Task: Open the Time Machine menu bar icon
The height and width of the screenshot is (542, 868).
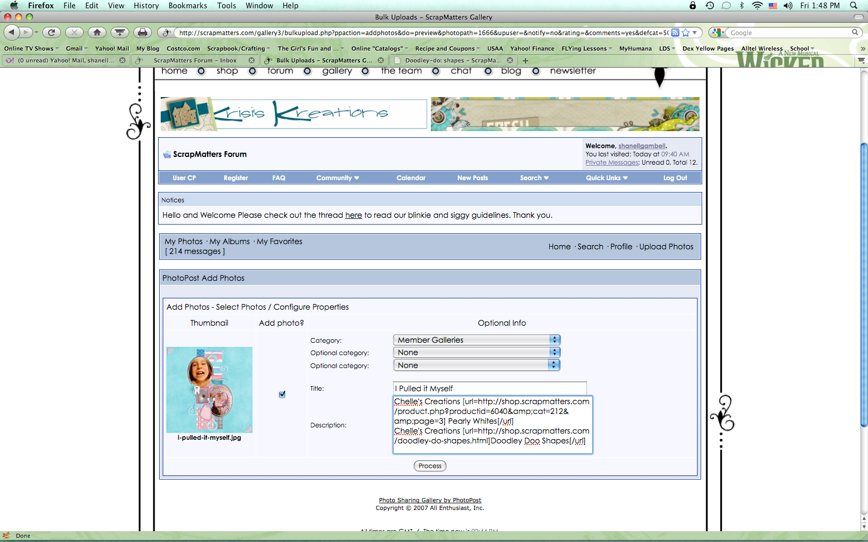Action: (710, 6)
